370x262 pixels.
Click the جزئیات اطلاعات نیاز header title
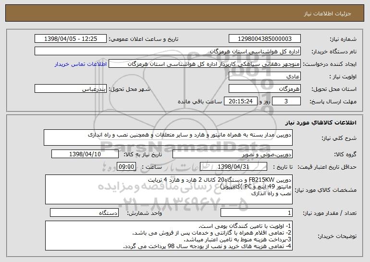pos(328,13)
